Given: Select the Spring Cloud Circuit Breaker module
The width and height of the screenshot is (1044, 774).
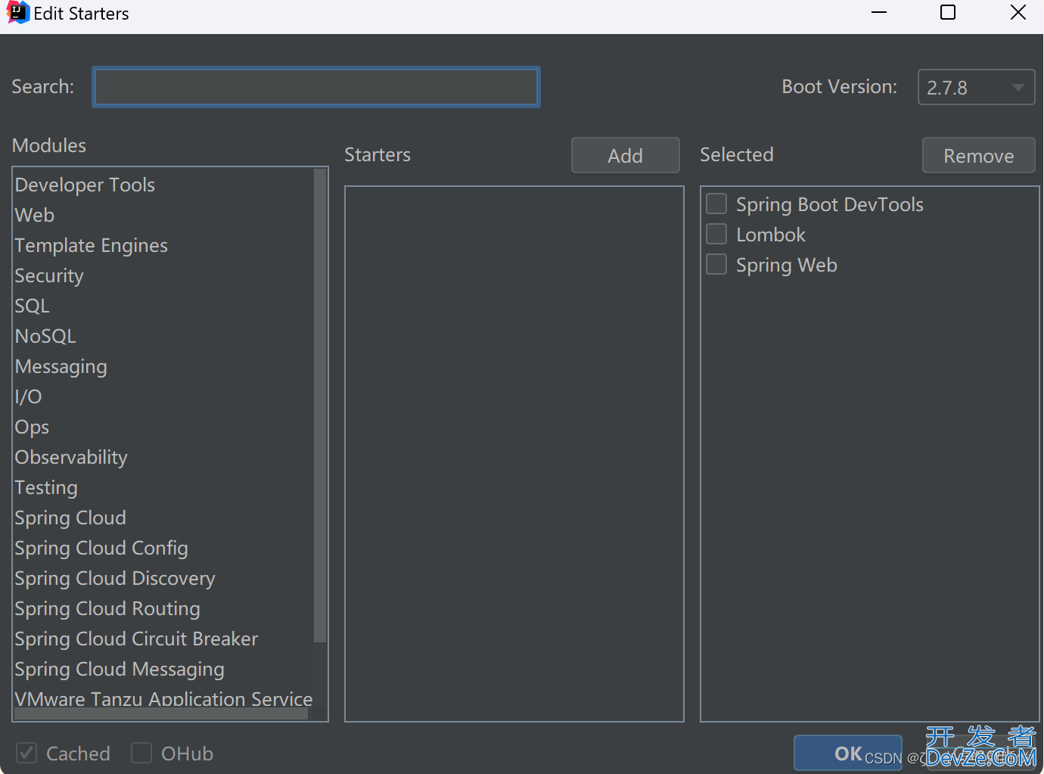Looking at the screenshot, I should (163, 639).
